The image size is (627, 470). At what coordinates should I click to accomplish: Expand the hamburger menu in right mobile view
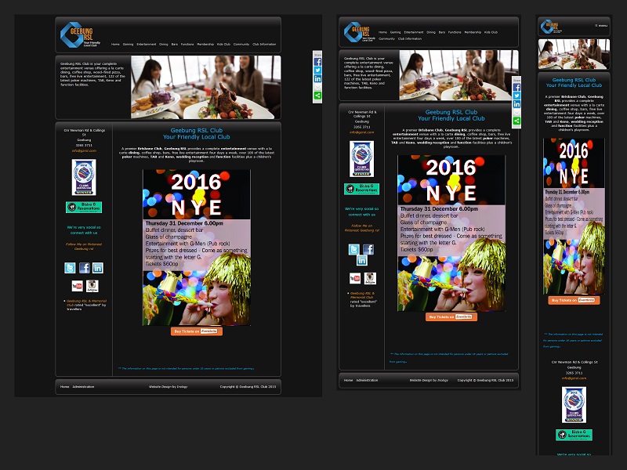(x=602, y=26)
